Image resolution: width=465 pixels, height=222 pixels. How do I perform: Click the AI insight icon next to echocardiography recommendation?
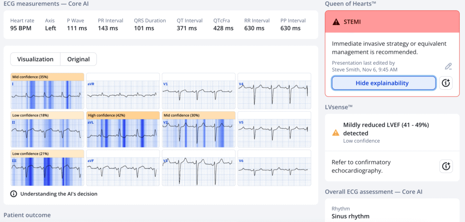(446, 166)
